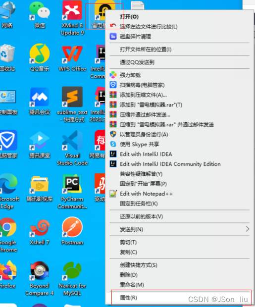Choose 兼容性疑难解答(Y)
Image resolution: width=255 pixels, height=307 pixels.
pyautogui.click(x=141, y=174)
